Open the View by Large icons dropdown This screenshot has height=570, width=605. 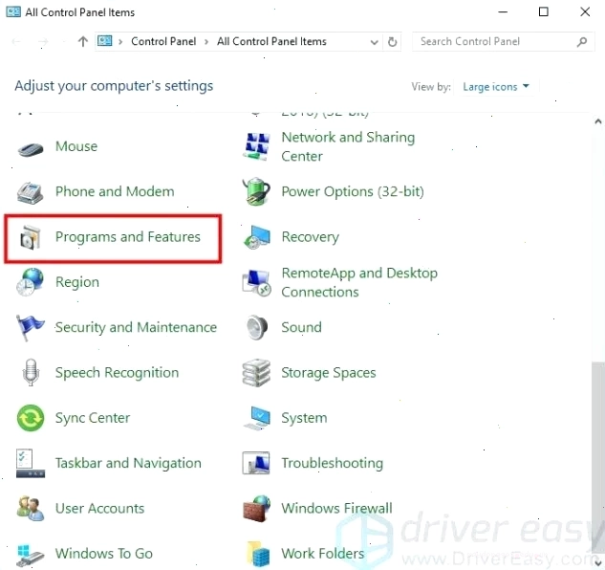[496, 87]
